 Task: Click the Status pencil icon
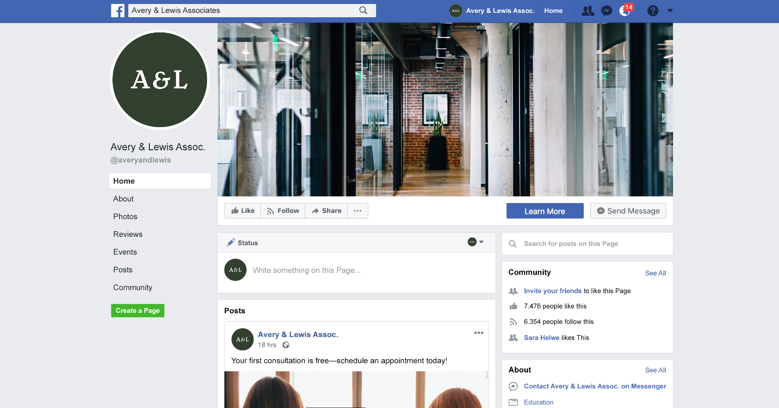(x=230, y=242)
